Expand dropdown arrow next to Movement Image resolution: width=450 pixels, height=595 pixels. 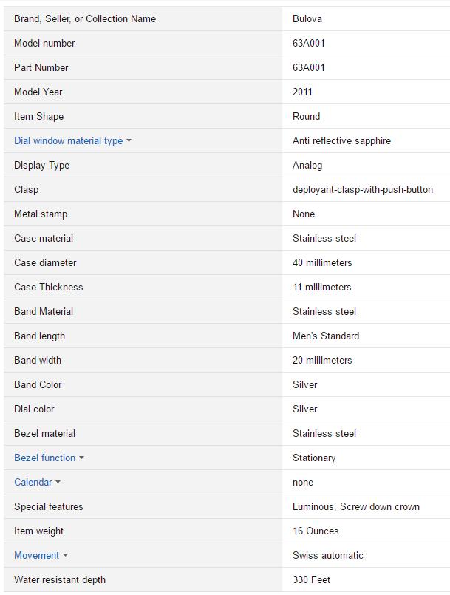[65, 556]
